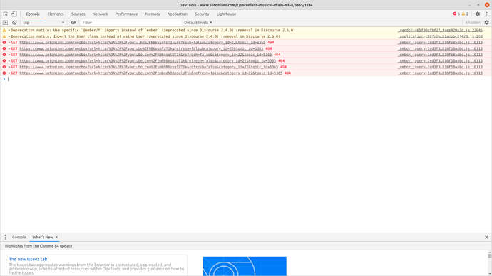Show the console sidebar
The image size is (492, 276).
(x=5, y=23)
